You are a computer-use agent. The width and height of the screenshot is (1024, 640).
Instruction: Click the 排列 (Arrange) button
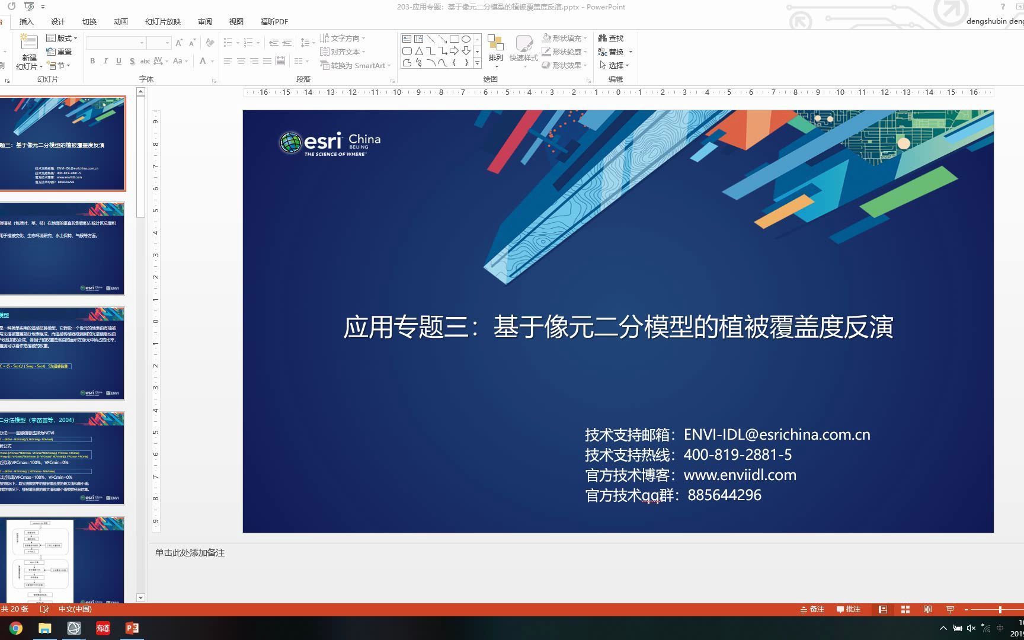coord(495,50)
